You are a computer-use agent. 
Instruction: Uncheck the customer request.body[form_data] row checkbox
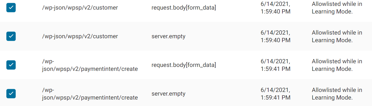(x=11, y=8)
